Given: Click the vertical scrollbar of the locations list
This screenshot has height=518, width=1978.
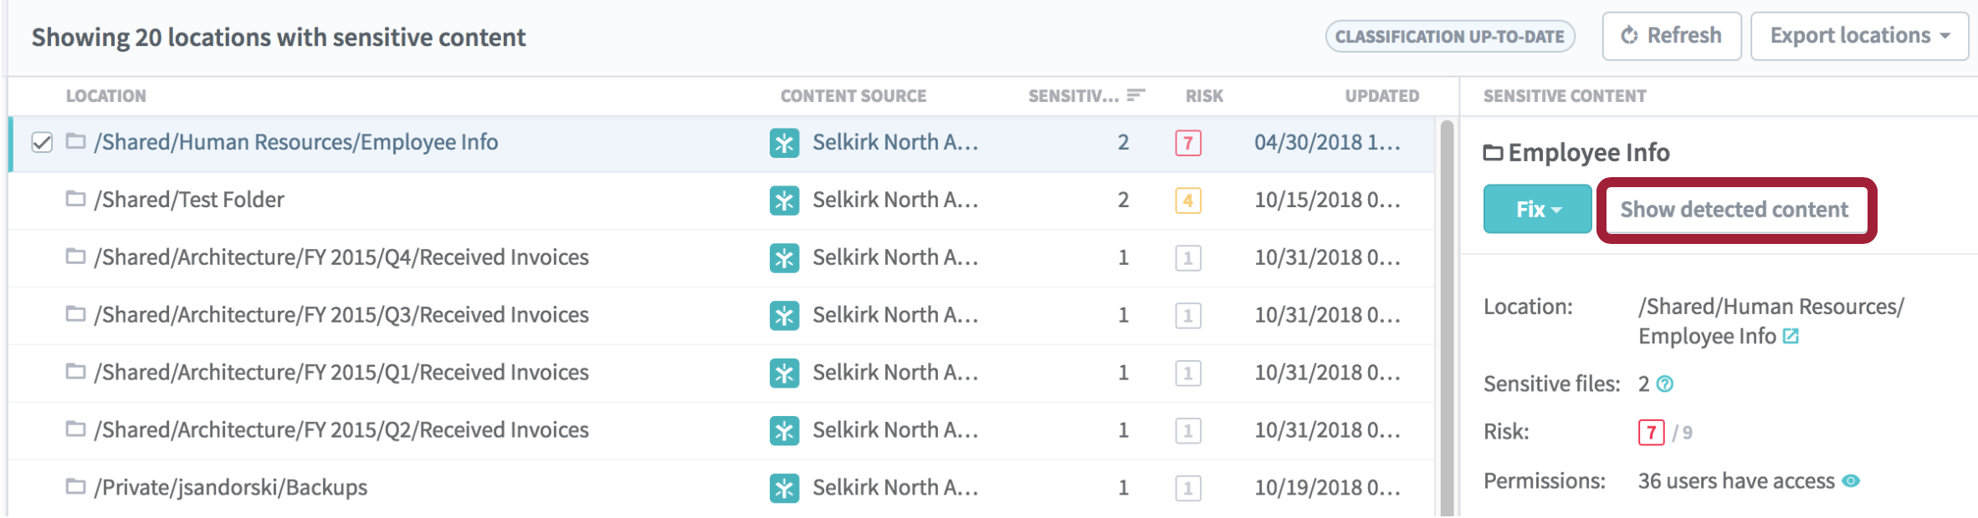Looking at the screenshot, I should coord(1447,317).
